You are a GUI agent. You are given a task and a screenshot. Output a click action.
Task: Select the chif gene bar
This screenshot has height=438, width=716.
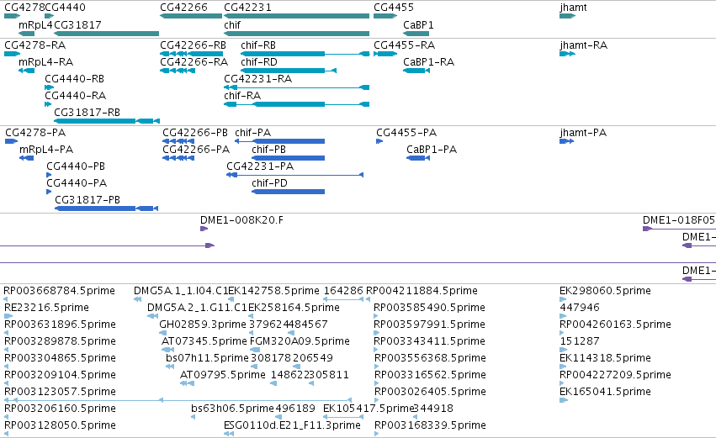296,34
